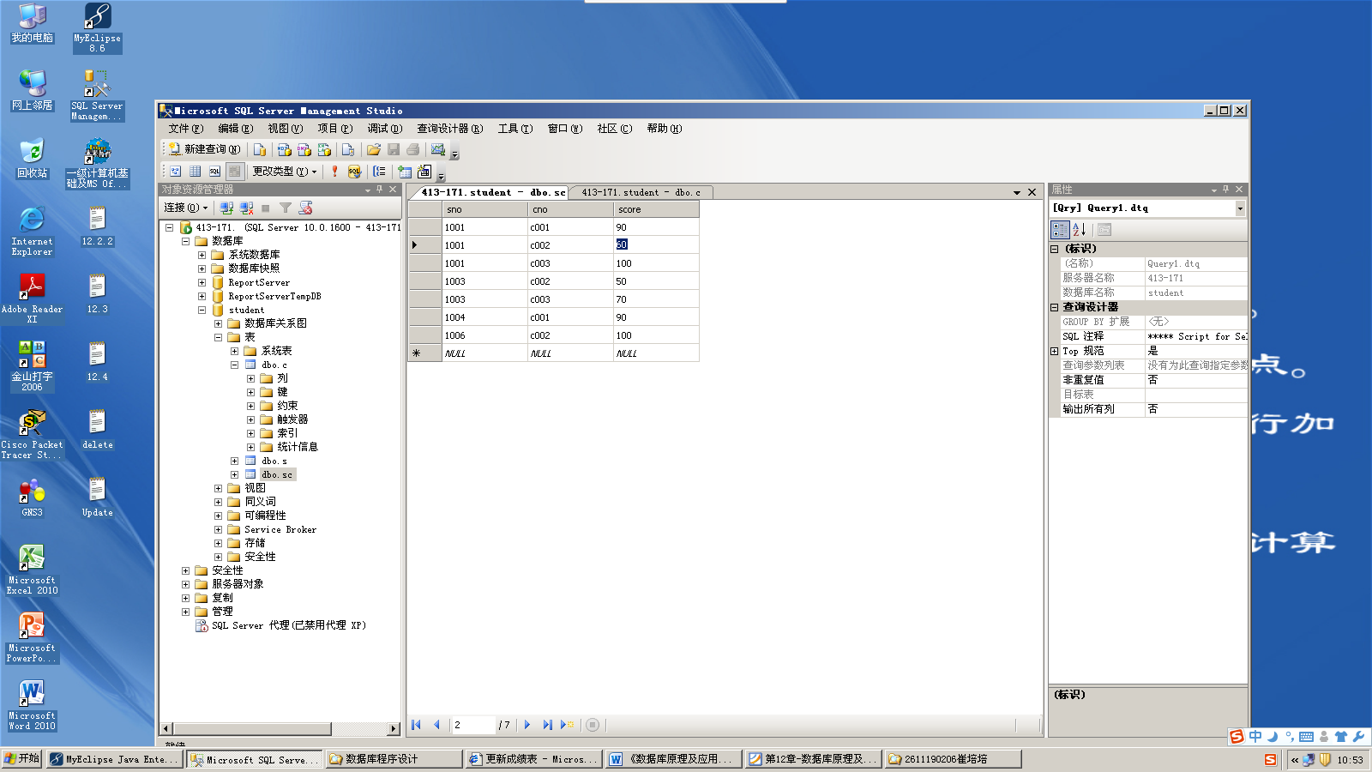
Task: Select the 触发器 folder under dbo.c
Action: [292, 419]
